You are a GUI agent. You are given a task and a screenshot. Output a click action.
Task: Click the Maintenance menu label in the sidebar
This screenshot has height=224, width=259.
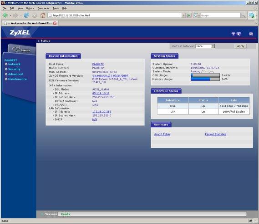click(17, 79)
